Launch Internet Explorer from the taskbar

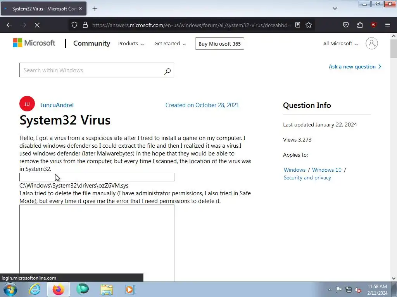click(34, 289)
